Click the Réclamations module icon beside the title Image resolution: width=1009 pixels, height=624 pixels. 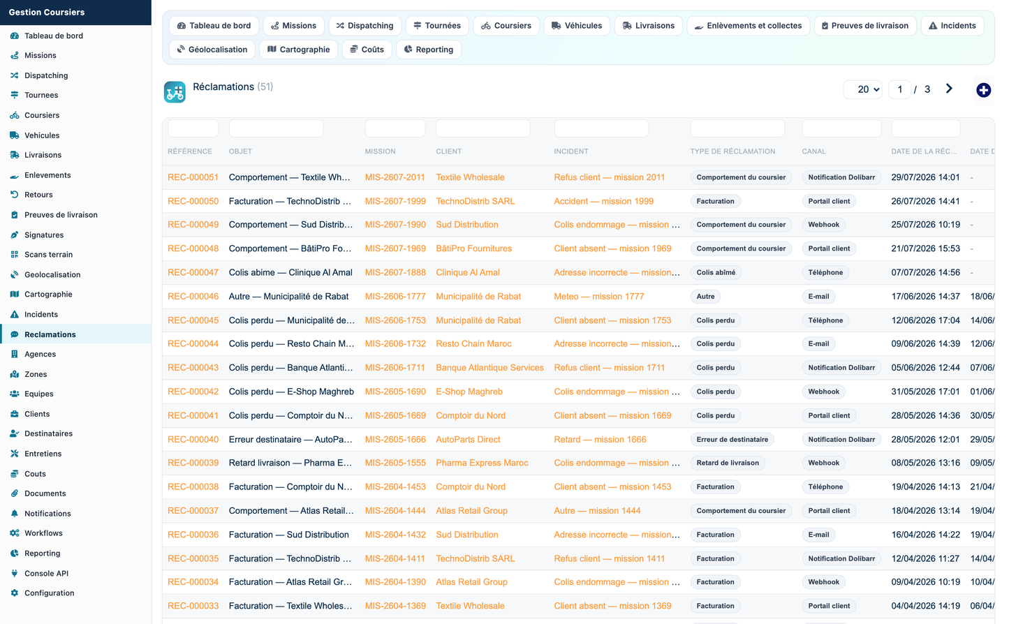(175, 91)
